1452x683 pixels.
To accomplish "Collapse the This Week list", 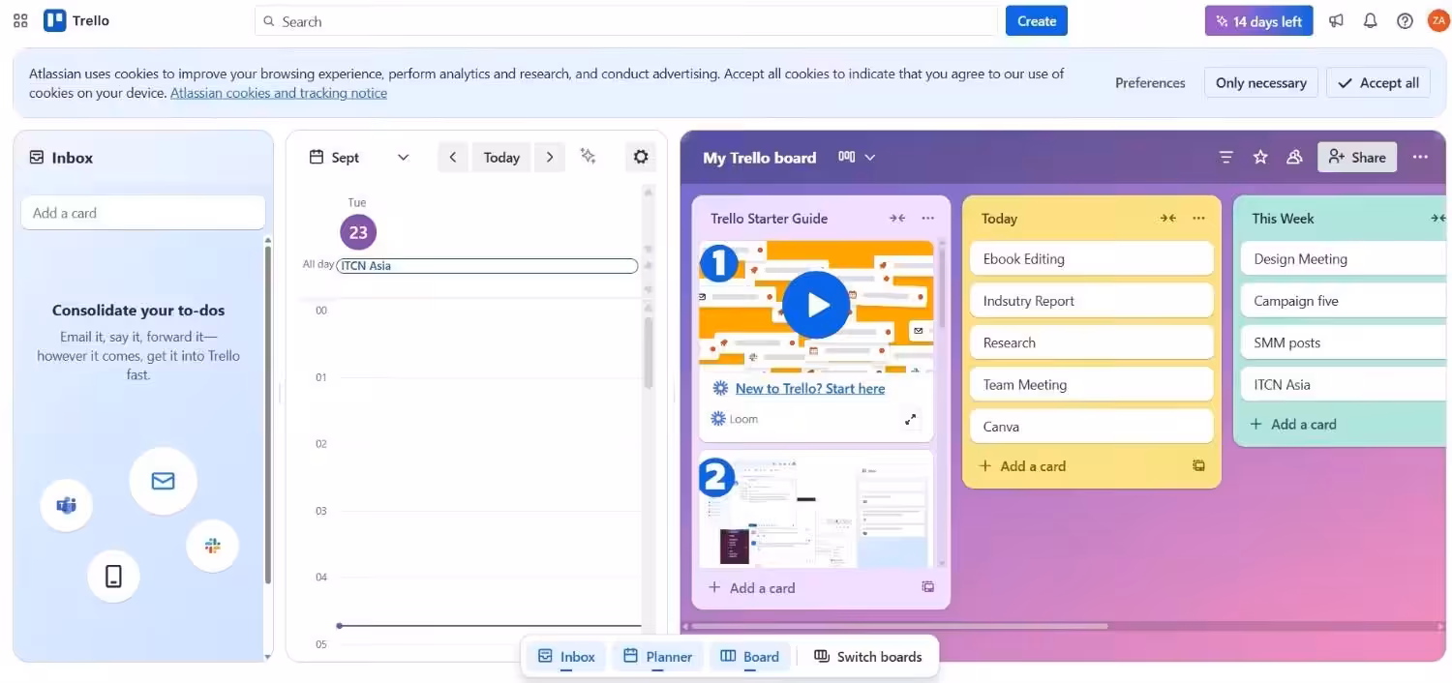I will 1438,218.
